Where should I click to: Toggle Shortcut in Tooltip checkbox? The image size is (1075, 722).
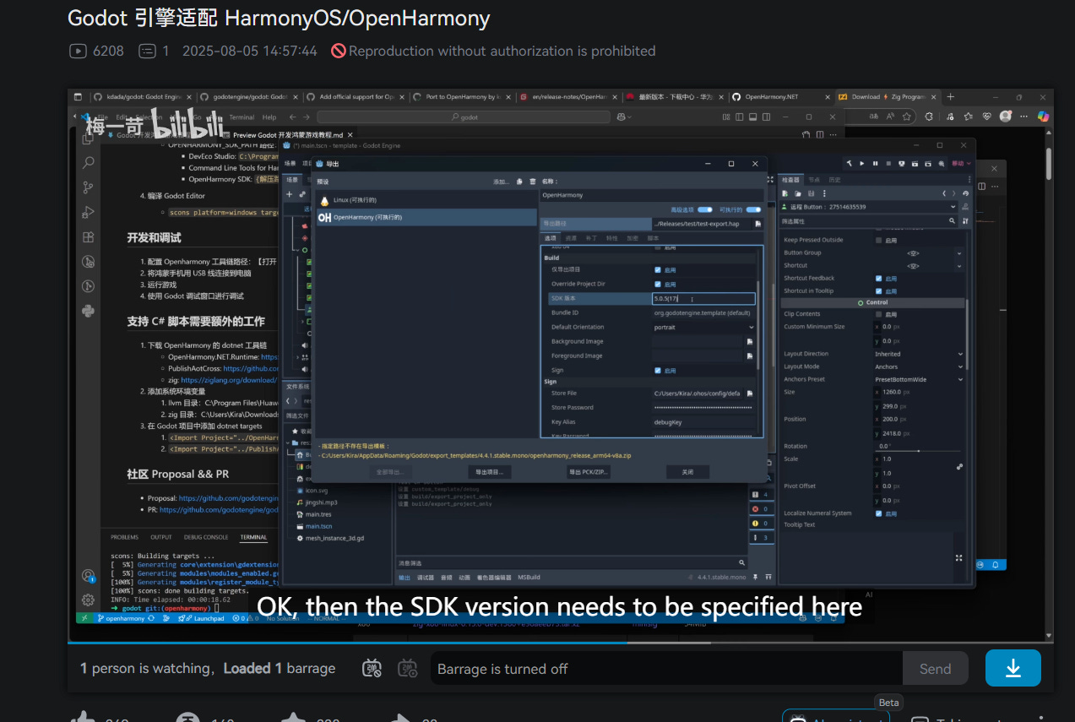tap(879, 290)
